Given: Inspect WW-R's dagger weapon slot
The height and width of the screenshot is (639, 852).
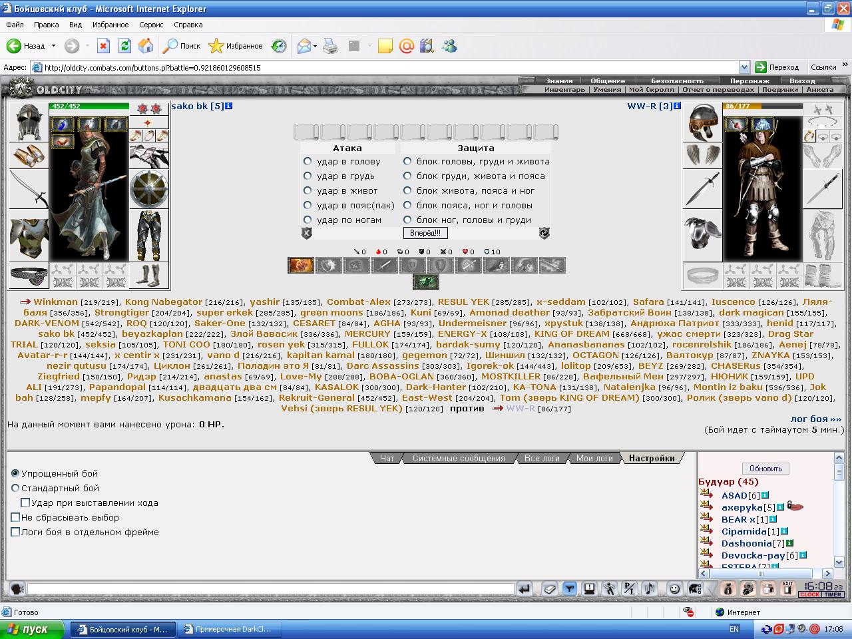Looking at the screenshot, I should [703, 189].
